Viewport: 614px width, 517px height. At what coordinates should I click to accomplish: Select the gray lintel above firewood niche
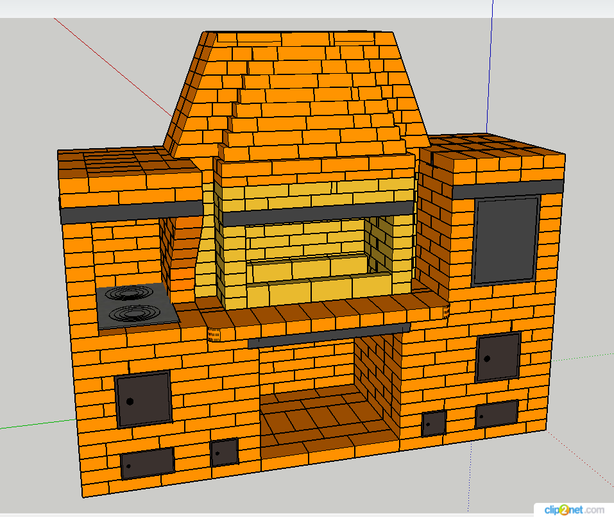point(327,335)
